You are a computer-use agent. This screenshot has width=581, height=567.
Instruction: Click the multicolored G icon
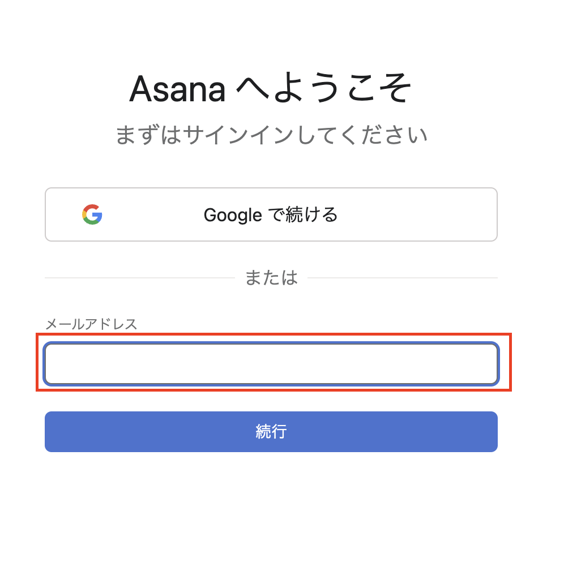(92, 214)
